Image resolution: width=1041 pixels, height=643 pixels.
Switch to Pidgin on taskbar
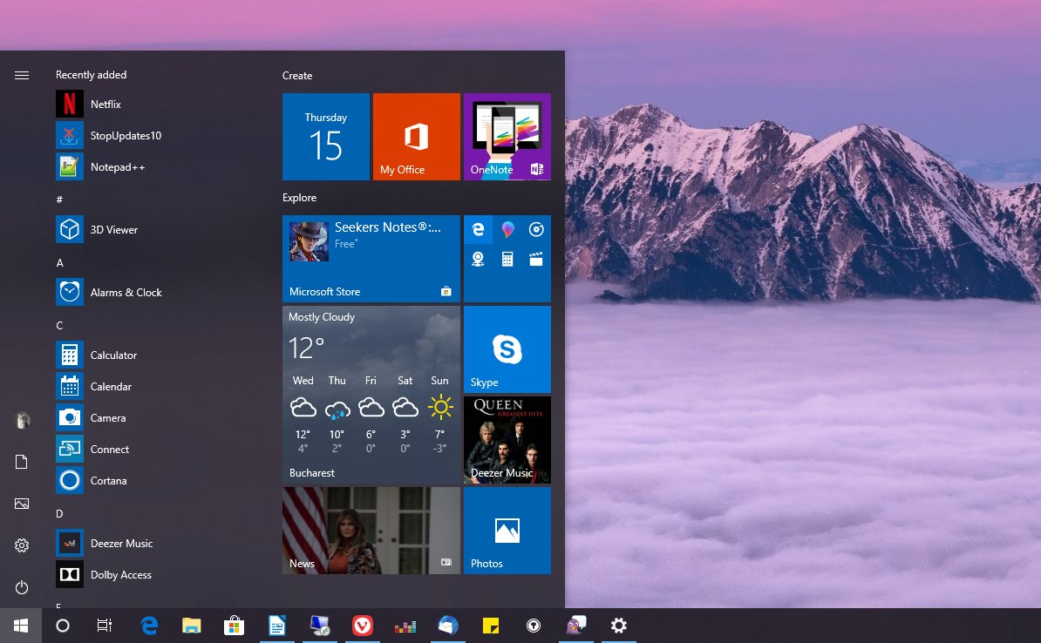pos(576,626)
